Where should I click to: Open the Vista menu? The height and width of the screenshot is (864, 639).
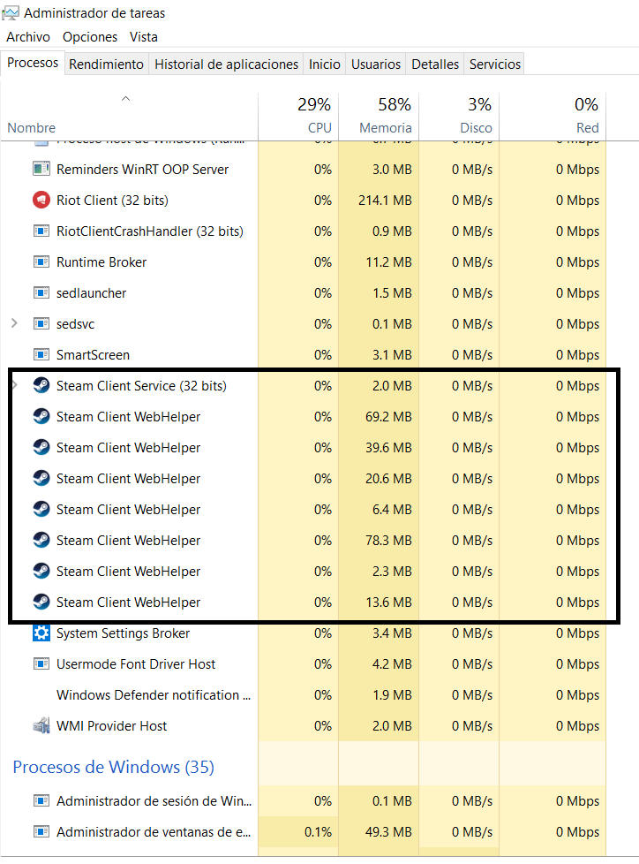pos(144,37)
